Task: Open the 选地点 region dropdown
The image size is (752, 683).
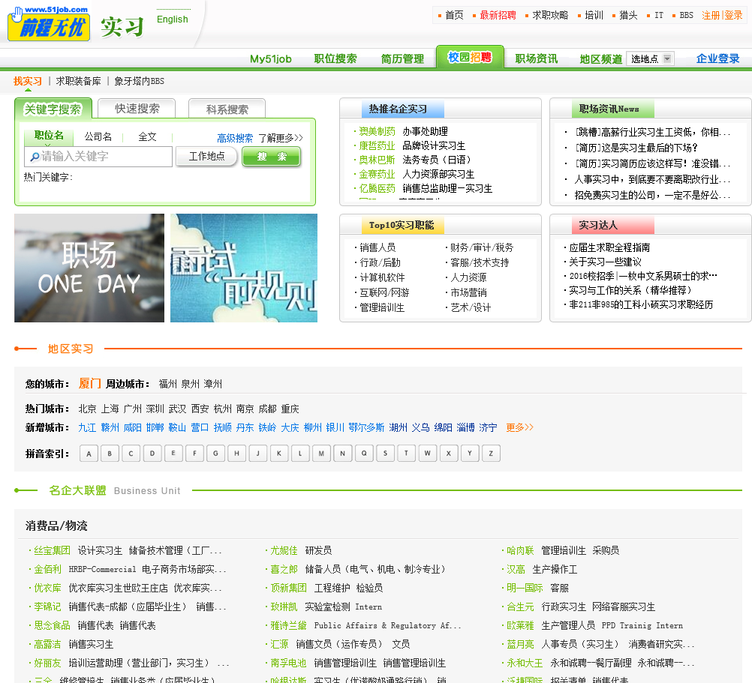Action: 651,59
